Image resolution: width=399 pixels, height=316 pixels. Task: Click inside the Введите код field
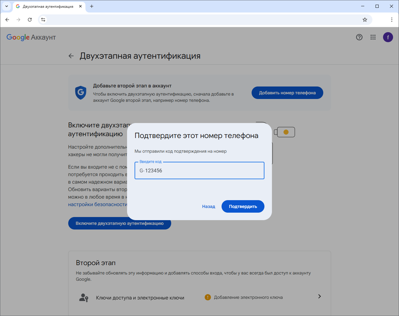[199, 170]
